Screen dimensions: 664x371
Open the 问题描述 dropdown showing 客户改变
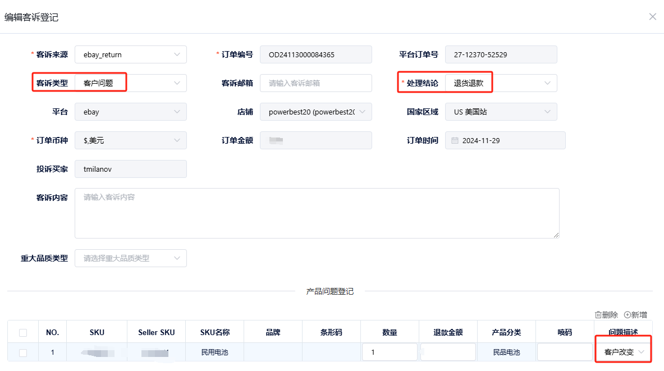click(623, 352)
